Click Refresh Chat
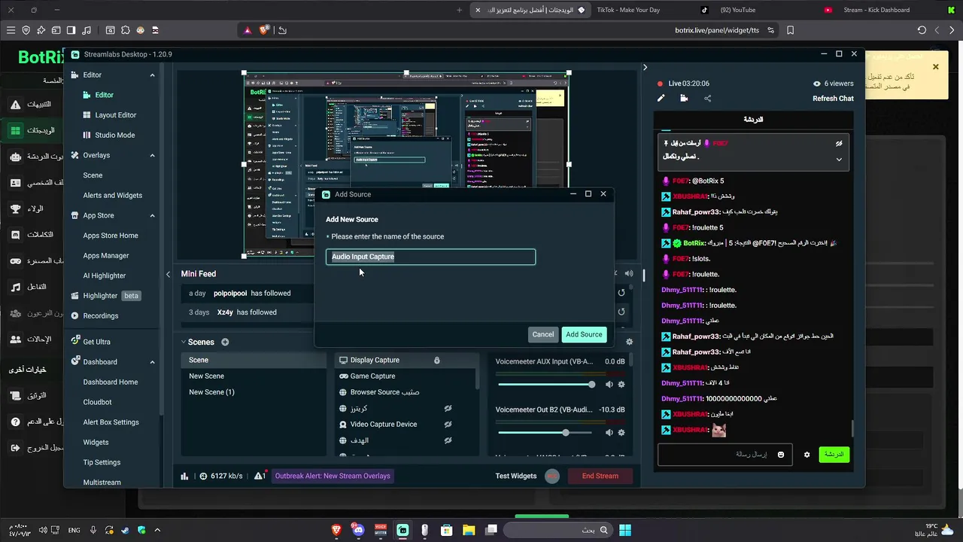963x542 pixels. (x=833, y=99)
